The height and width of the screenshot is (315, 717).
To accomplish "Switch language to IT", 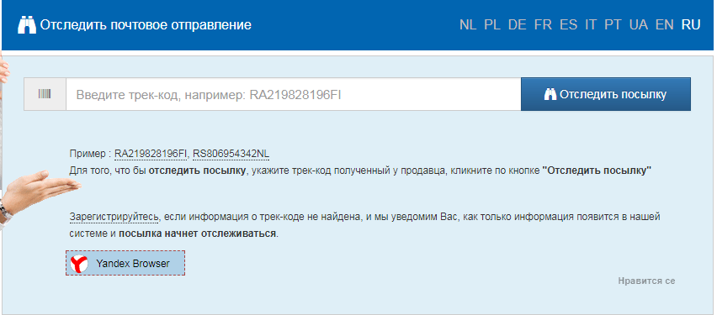I will [591, 24].
